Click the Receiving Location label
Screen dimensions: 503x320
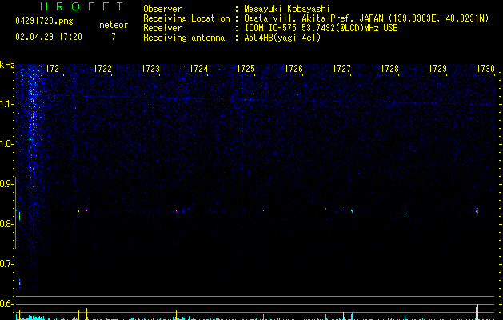[x=186, y=18]
